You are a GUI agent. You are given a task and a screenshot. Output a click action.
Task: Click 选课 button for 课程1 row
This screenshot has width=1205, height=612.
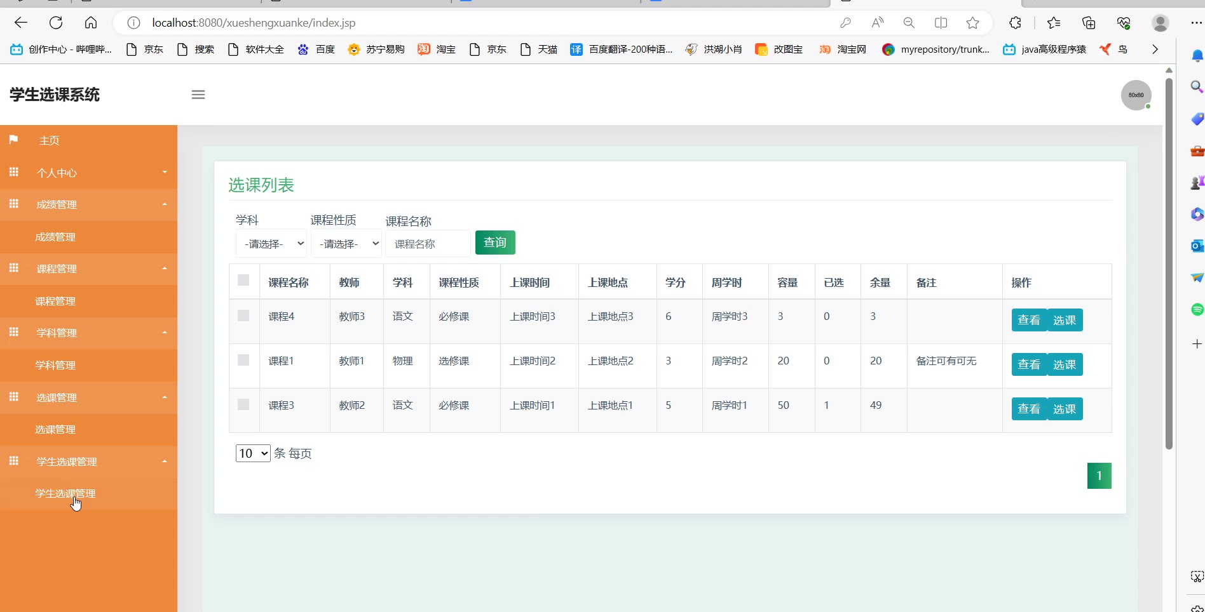(x=1065, y=364)
